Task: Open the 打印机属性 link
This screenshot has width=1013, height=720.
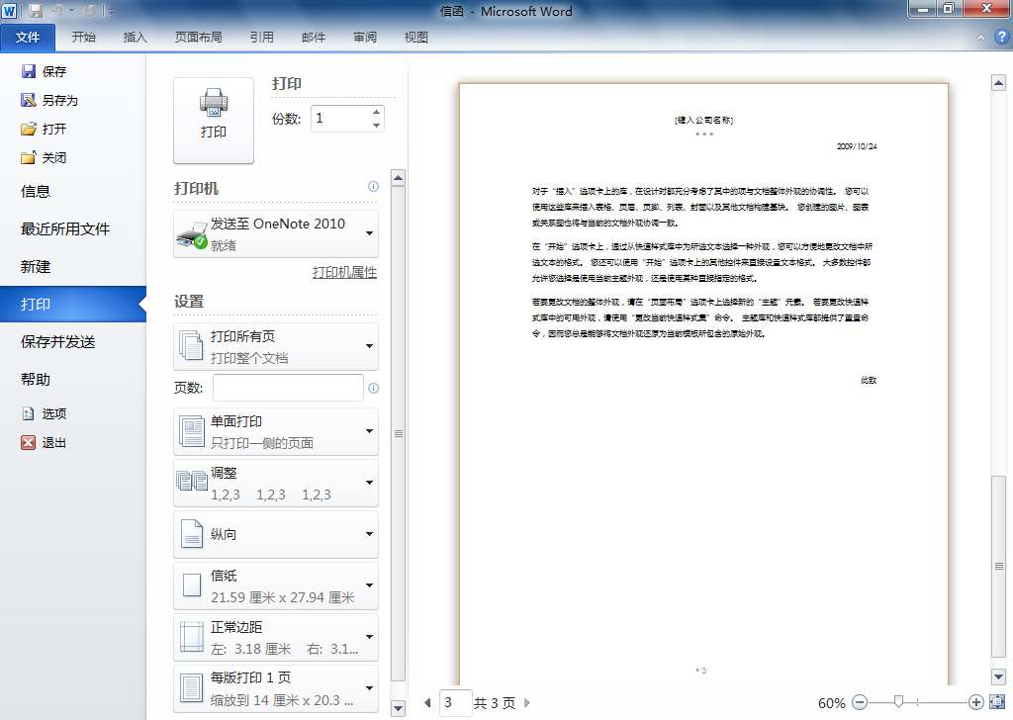Action: coord(344,273)
